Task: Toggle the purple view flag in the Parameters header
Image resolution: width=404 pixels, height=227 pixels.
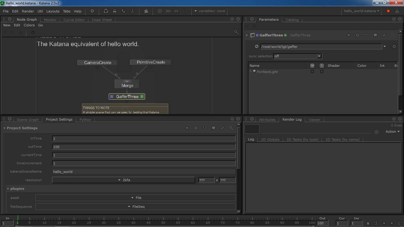Action: 257,35
